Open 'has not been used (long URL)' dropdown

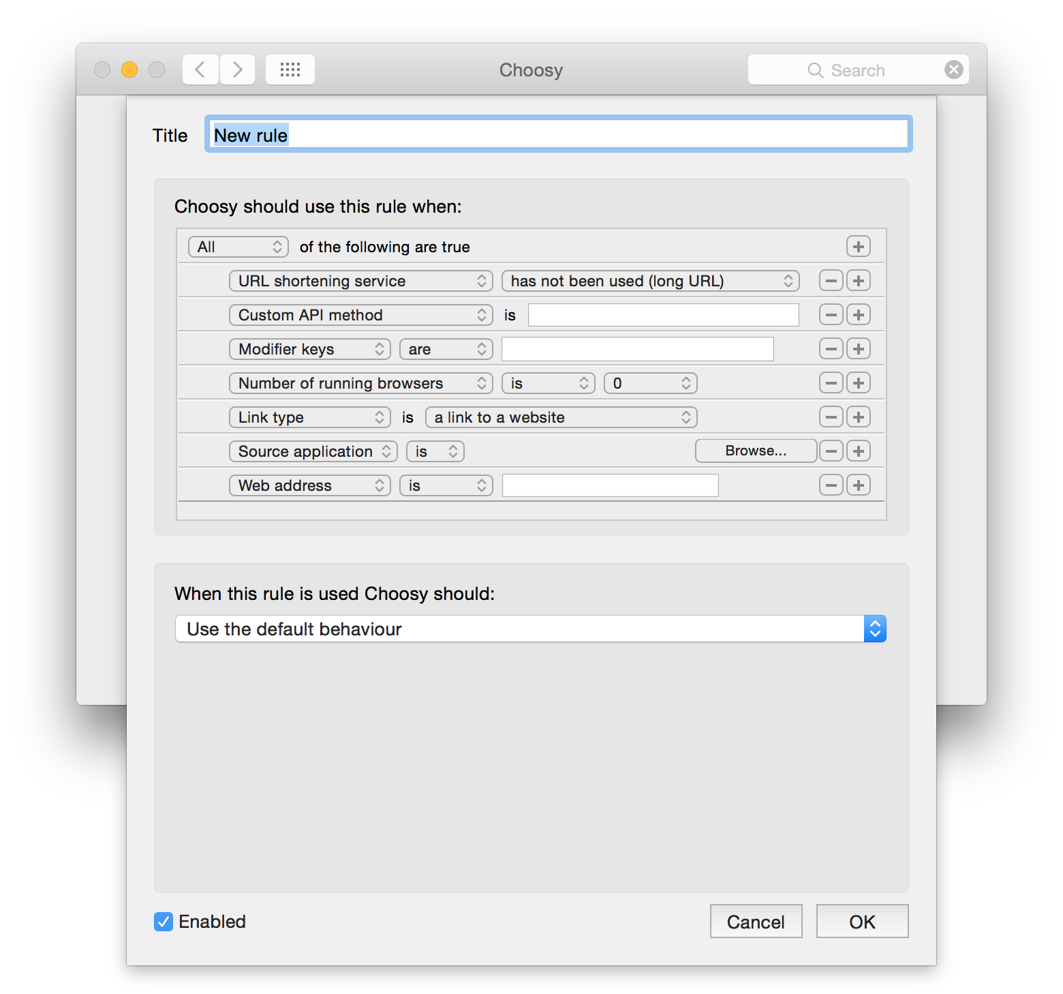pos(651,281)
